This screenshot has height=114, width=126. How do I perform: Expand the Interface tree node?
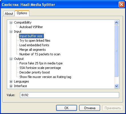coord(11,86)
